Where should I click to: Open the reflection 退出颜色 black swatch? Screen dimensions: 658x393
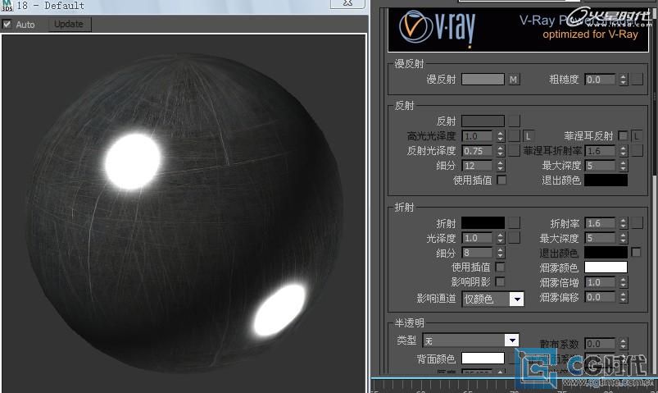[606, 180]
